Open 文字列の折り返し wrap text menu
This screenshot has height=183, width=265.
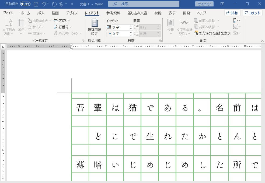pyautogui.click(x=184, y=27)
